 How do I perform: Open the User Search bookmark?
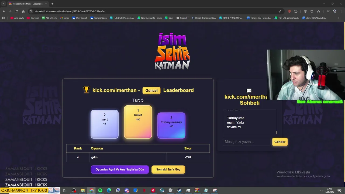click(80, 18)
